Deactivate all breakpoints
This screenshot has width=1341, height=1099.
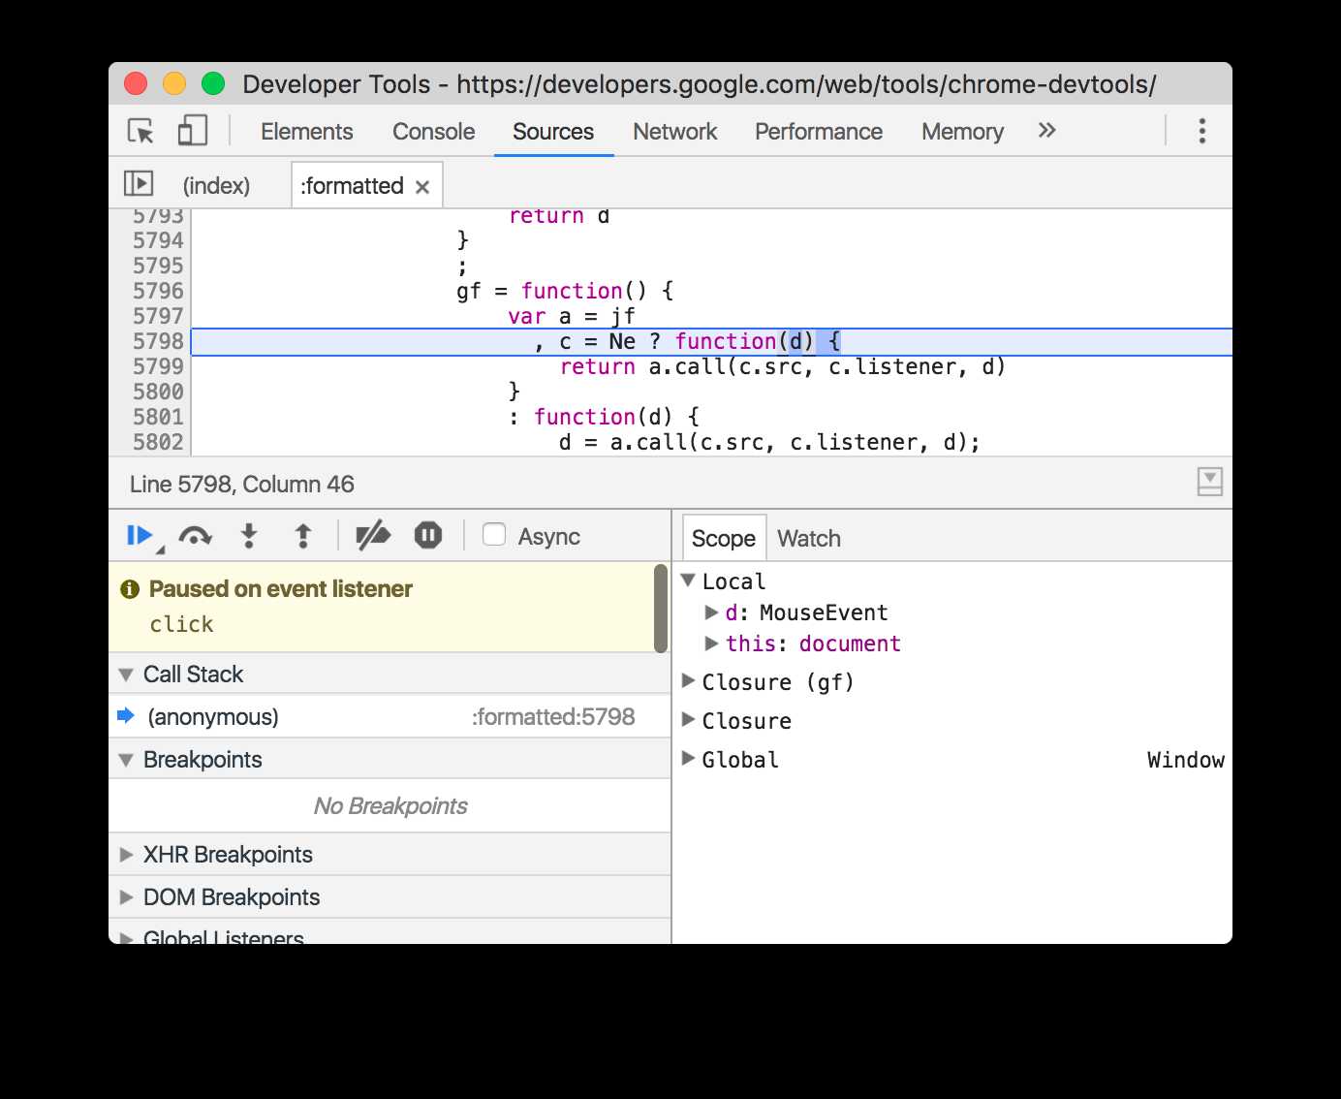(x=373, y=536)
